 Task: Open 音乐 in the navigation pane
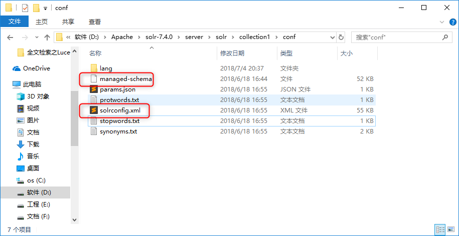pyautogui.click(x=29, y=156)
